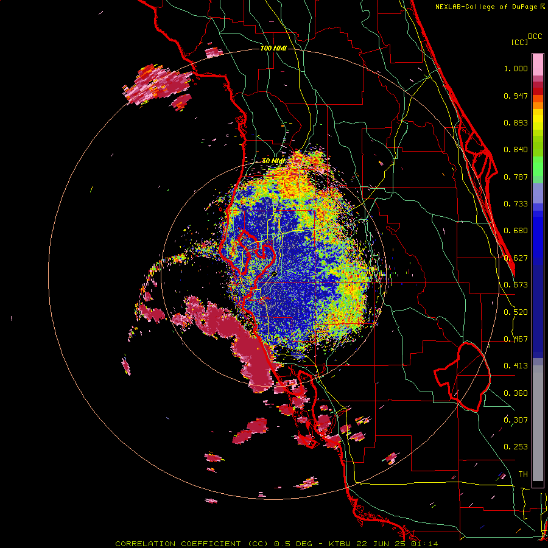
Task: Click the 50 NMI range ring label
Action: [273, 161]
